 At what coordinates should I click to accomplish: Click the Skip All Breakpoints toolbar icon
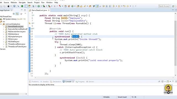pyautogui.click(x=18, y=6)
